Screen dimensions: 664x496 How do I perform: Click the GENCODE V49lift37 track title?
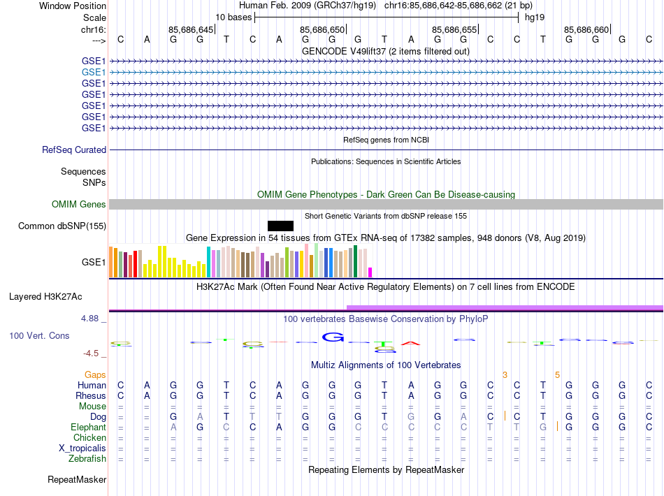(x=385, y=51)
